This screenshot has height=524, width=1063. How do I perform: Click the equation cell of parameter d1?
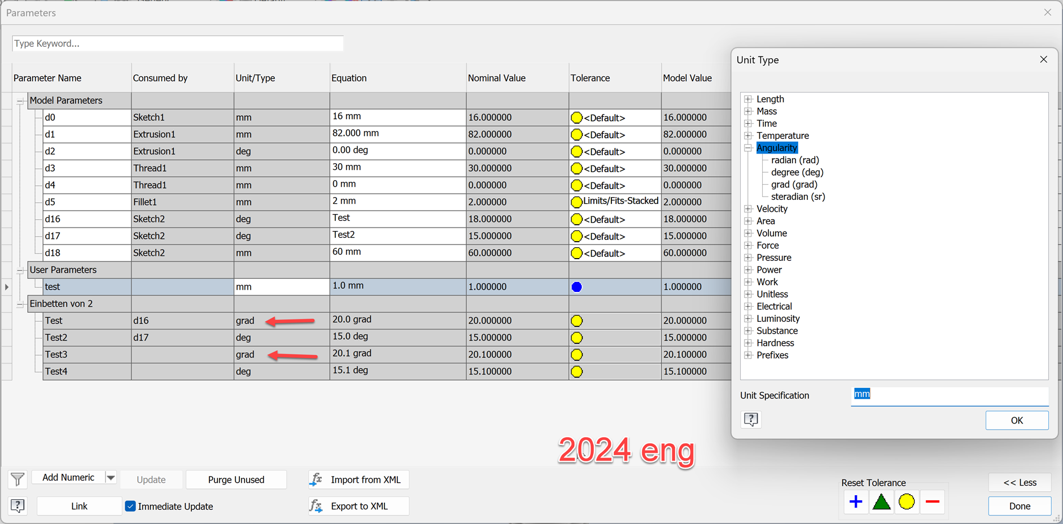(398, 134)
